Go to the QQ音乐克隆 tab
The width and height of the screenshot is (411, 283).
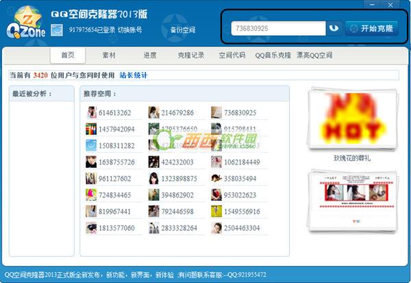tap(273, 55)
